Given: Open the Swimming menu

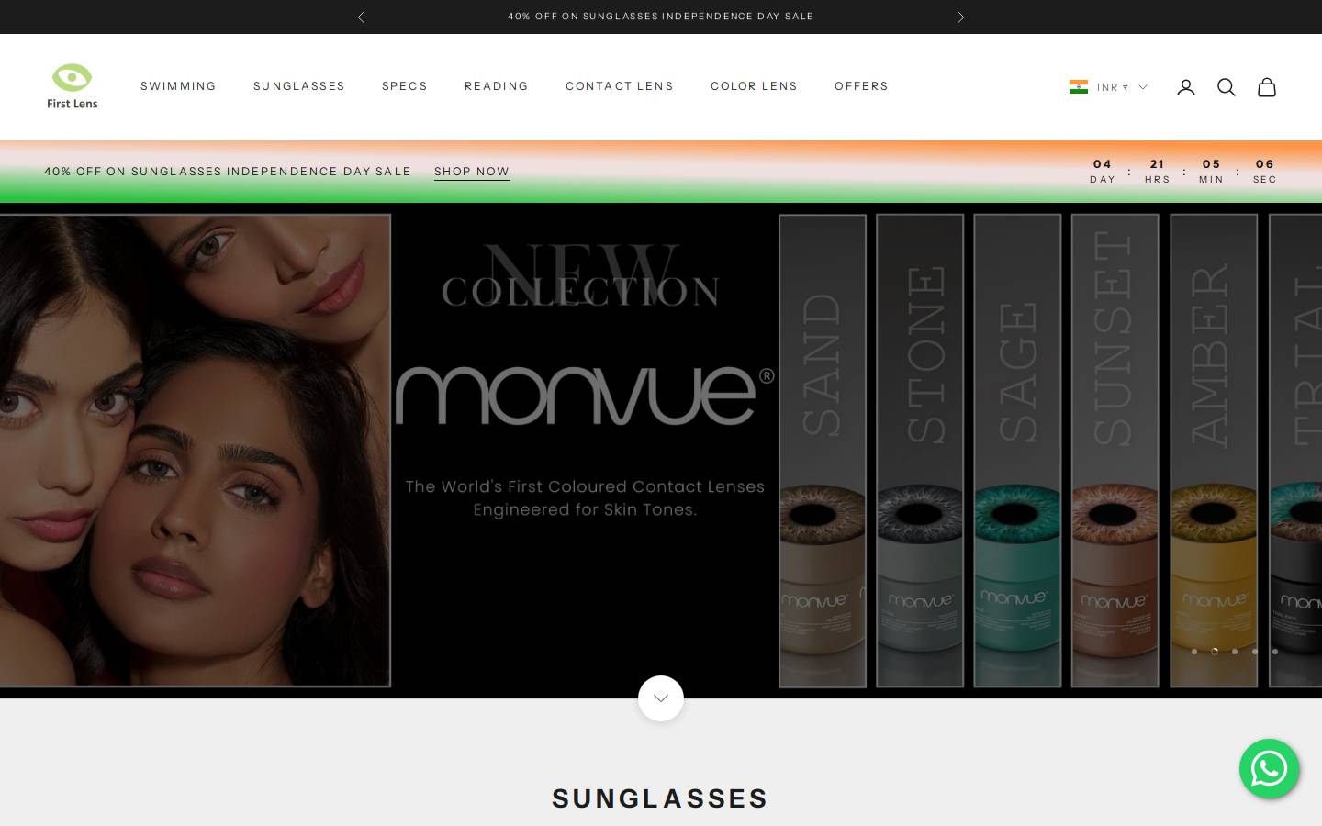Looking at the screenshot, I should (178, 86).
